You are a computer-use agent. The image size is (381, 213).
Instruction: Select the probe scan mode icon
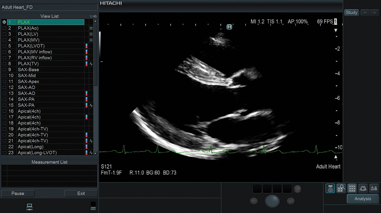click(330, 188)
